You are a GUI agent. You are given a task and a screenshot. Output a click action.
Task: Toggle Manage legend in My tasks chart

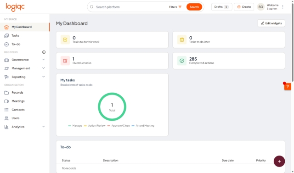coord(75,126)
